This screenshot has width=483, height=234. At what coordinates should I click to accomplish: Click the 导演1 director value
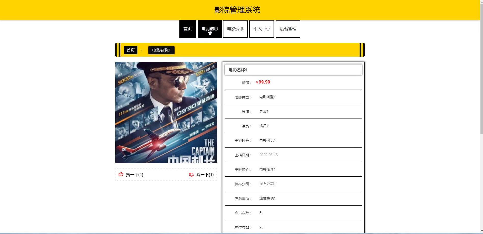point(264,111)
